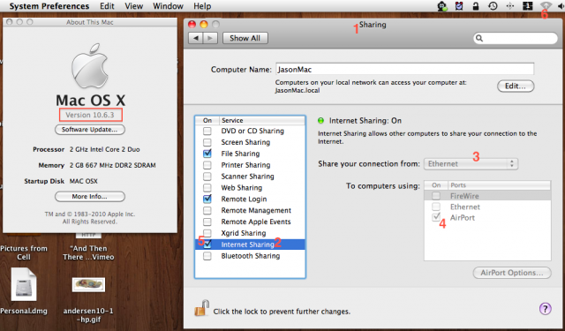Open the Spaces menu bar icon
The height and width of the screenshot is (331, 565).
coord(528,6)
